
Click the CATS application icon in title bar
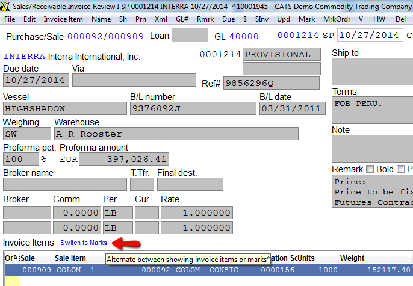pyautogui.click(x=5, y=6)
